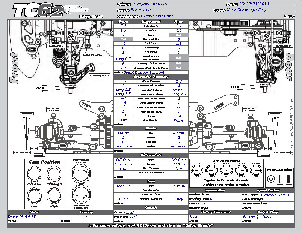The width and height of the screenshot is (302, 233).
Task: Click the Body field Bittydesign Nardo'
Action: (x=258, y=217)
